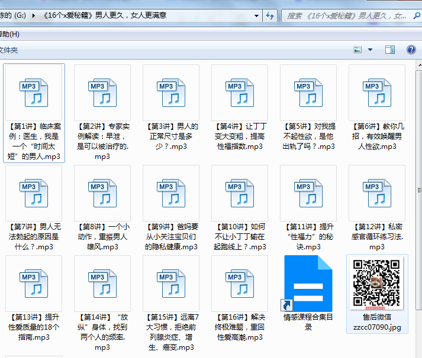Select the 【第6讲】教你几招 MP3 file icon
The image size is (422, 358).
click(x=377, y=93)
